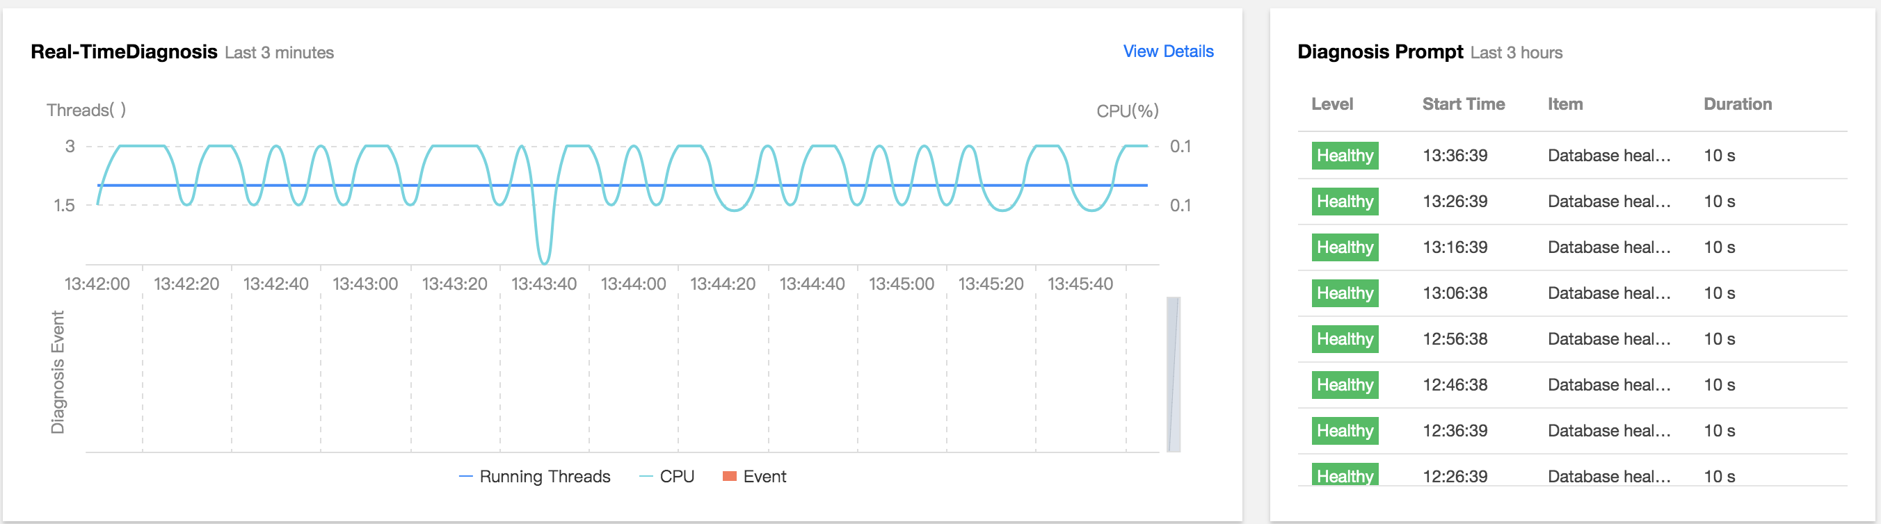Click the 13:44:00 time axis label
Viewport: 1881px width, 524px height.
(633, 284)
